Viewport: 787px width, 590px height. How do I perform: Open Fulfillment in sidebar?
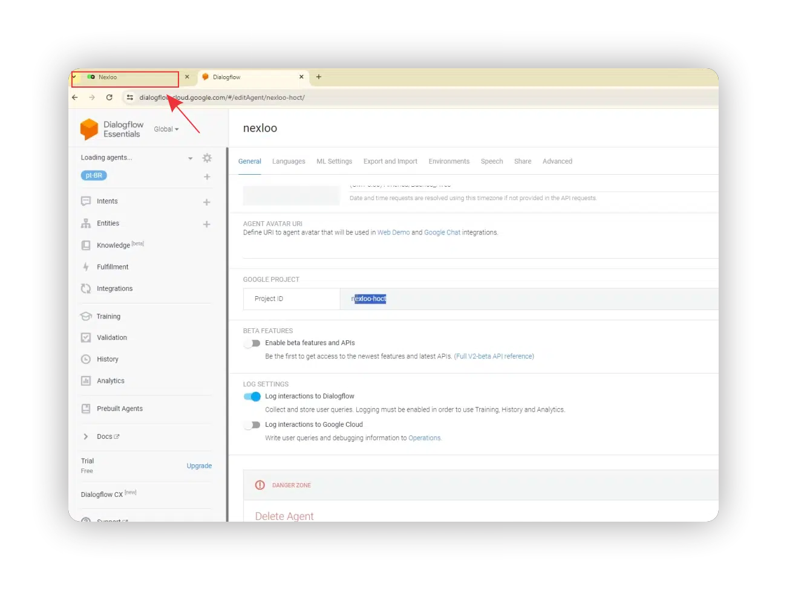[x=113, y=267]
